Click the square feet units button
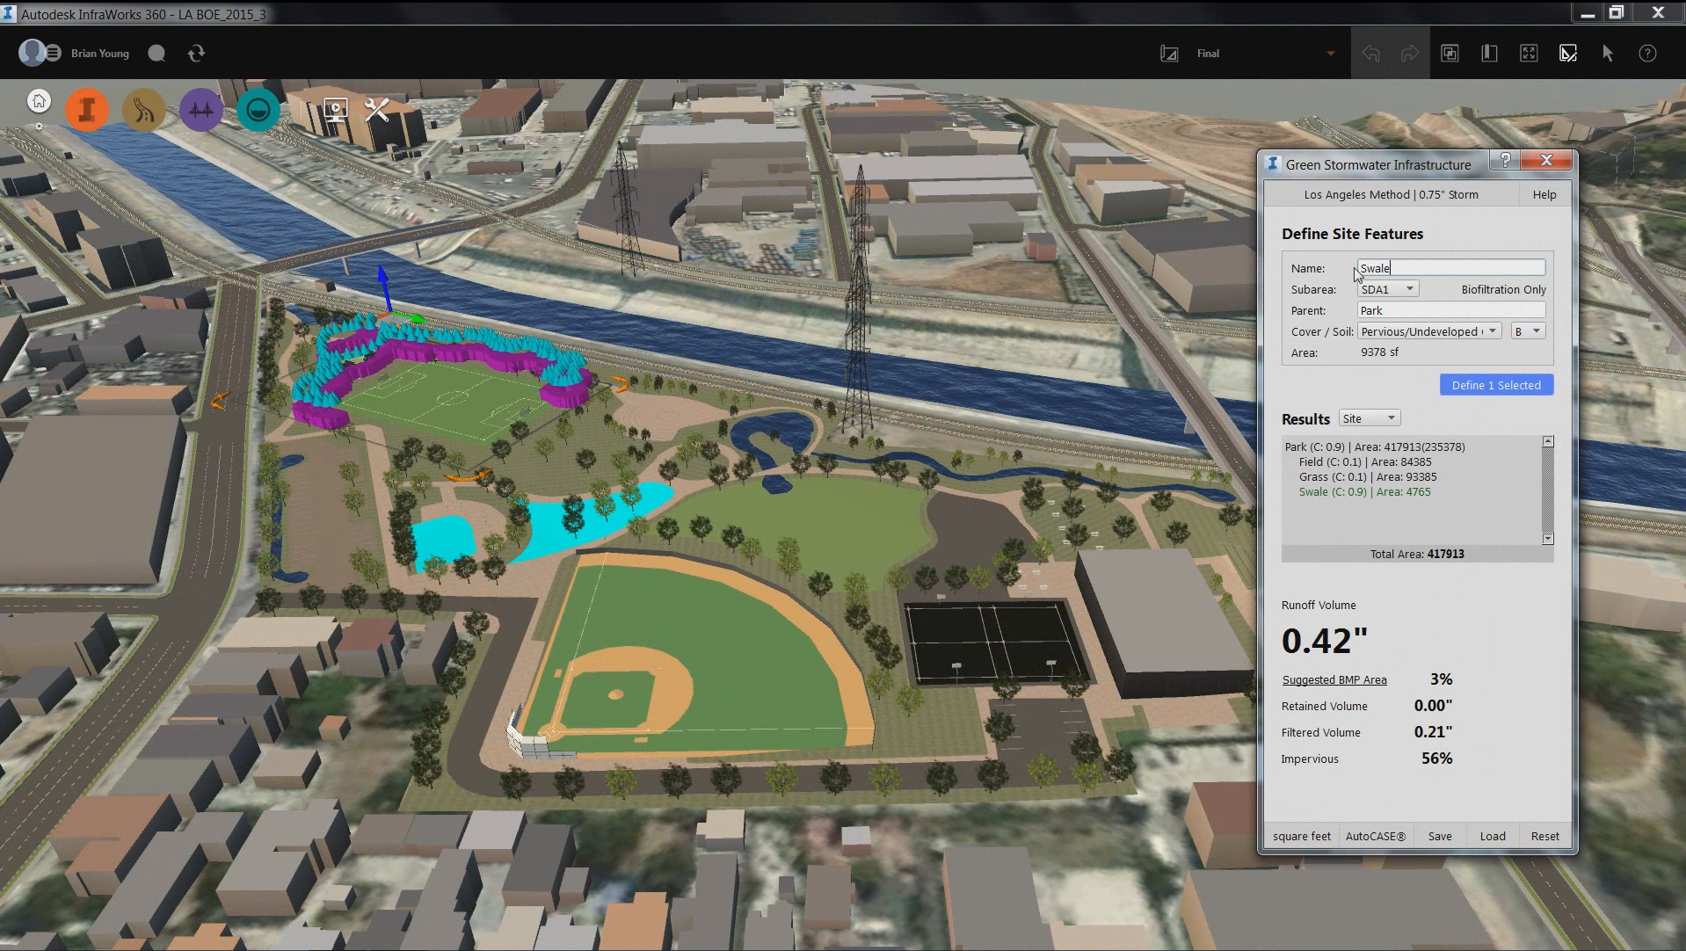Image resolution: width=1686 pixels, height=951 pixels. coord(1302,836)
